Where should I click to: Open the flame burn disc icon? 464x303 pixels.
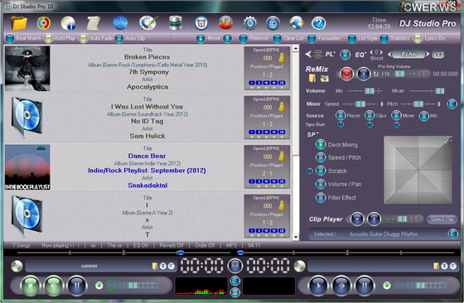pos(225,23)
